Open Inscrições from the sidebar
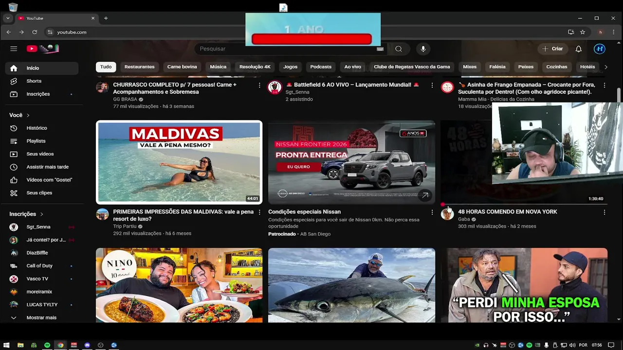623x350 pixels. pyautogui.click(x=42, y=94)
